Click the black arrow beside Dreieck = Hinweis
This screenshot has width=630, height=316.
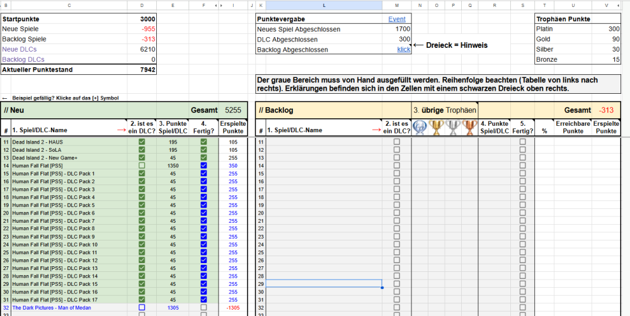click(418, 45)
